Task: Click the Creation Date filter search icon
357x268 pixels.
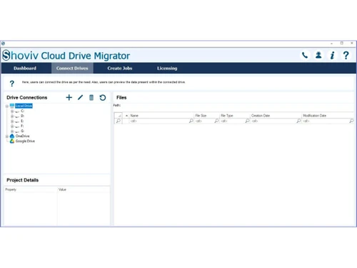Action: coord(298,121)
